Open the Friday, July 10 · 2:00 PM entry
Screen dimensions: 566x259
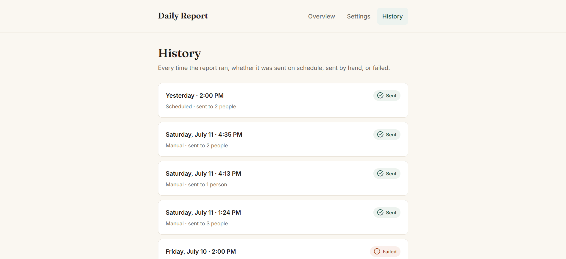click(283, 249)
